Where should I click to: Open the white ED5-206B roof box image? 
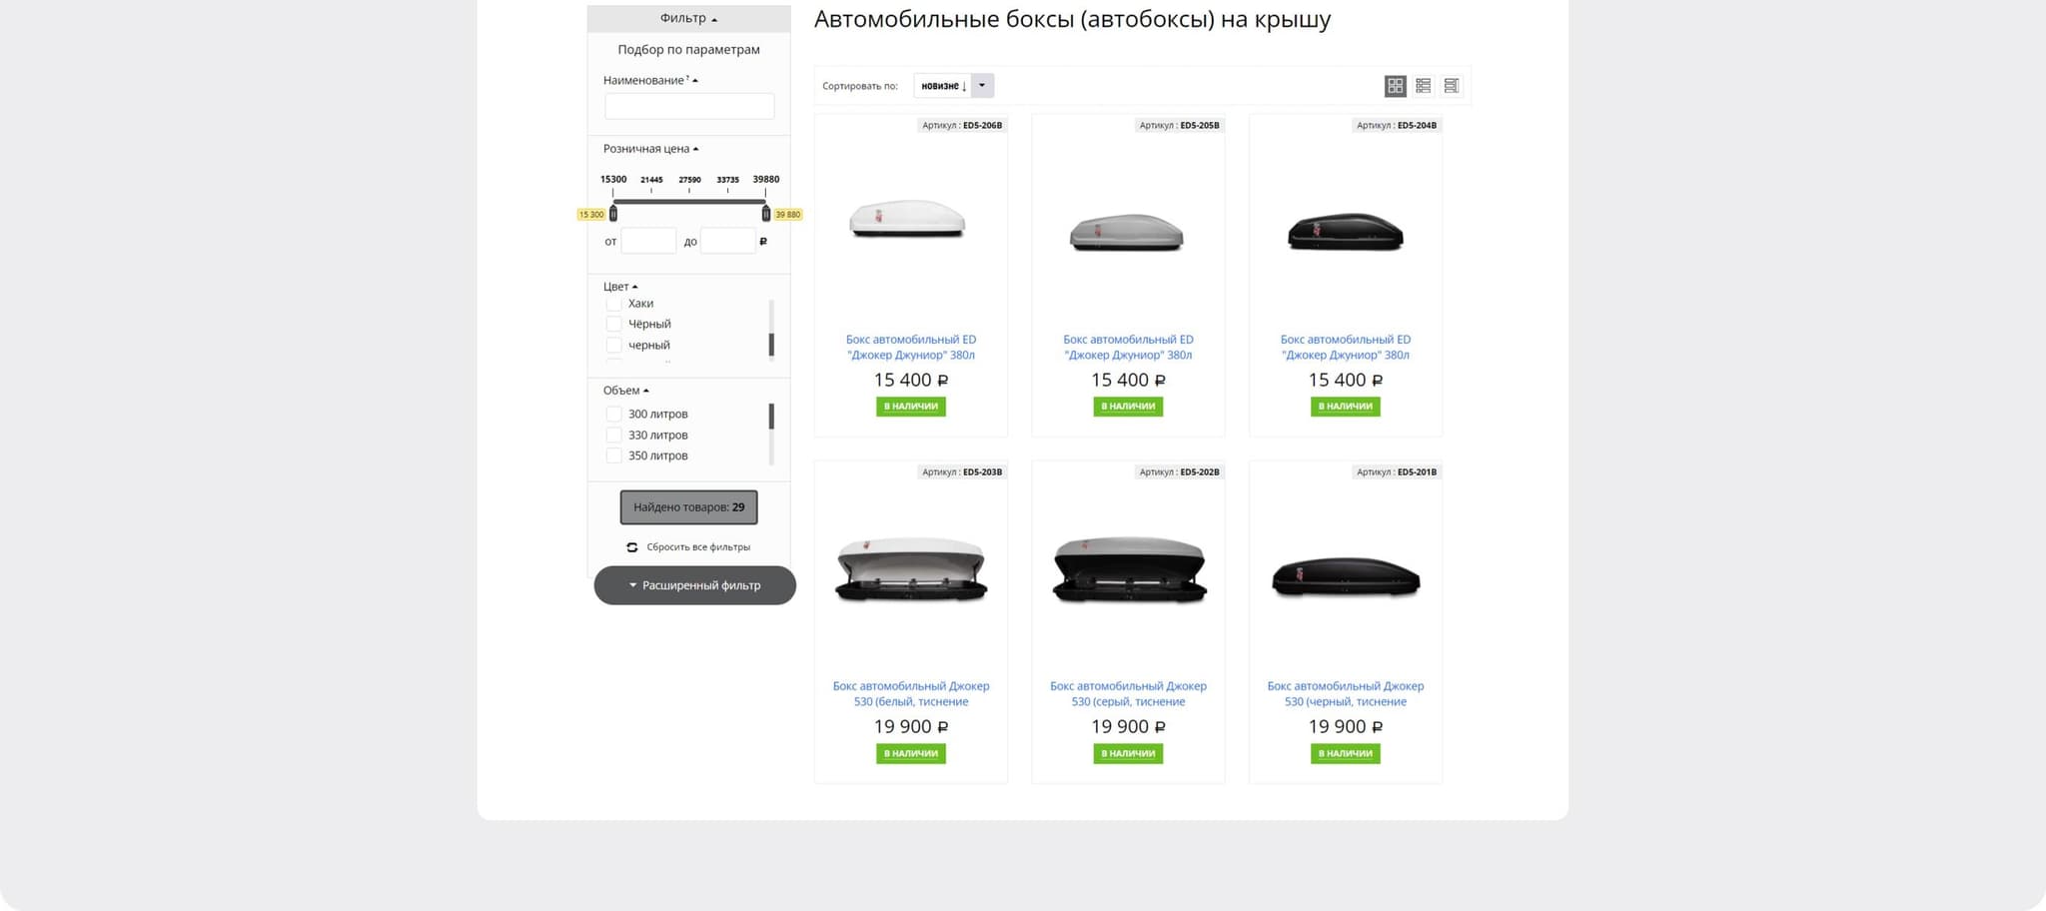(908, 219)
